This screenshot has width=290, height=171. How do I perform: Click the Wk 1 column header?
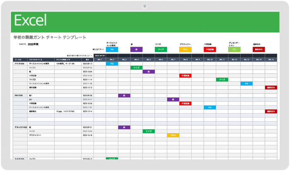pos(100,60)
